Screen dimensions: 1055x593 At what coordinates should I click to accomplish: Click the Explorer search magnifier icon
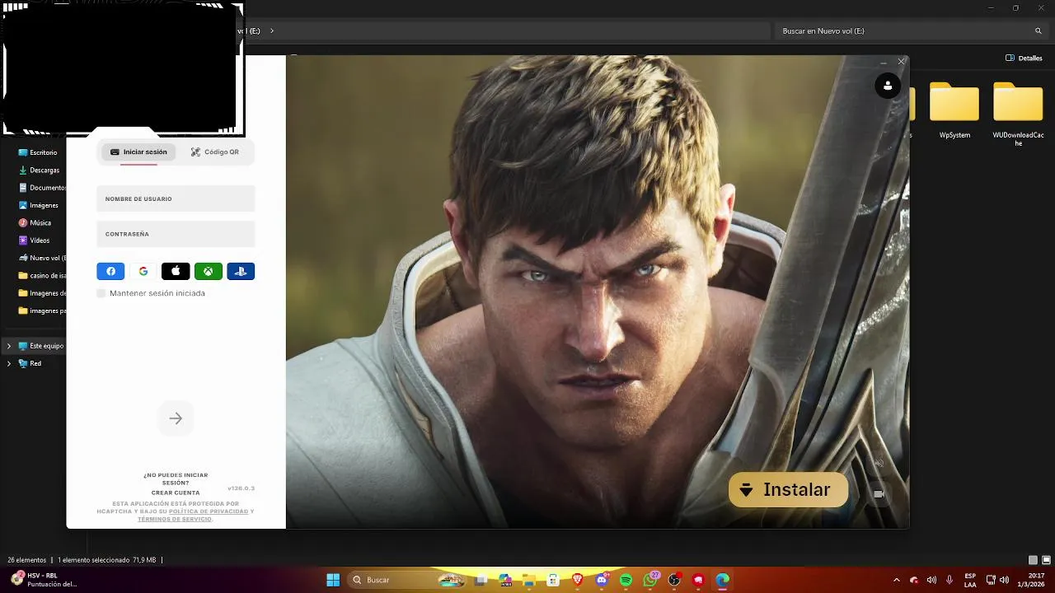1039,31
